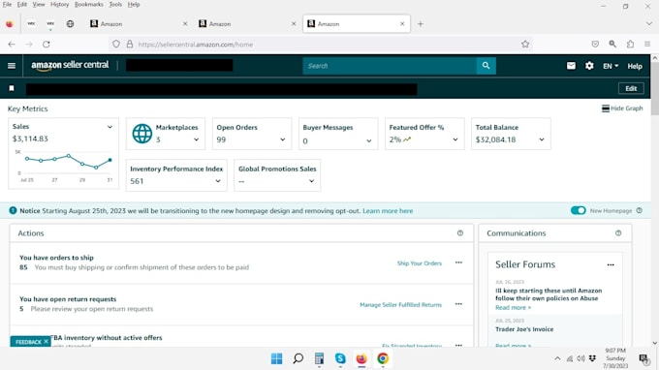Screen dimensions: 659x370
Task: Click the Hide Graph icon
Action: click(605, 108)
